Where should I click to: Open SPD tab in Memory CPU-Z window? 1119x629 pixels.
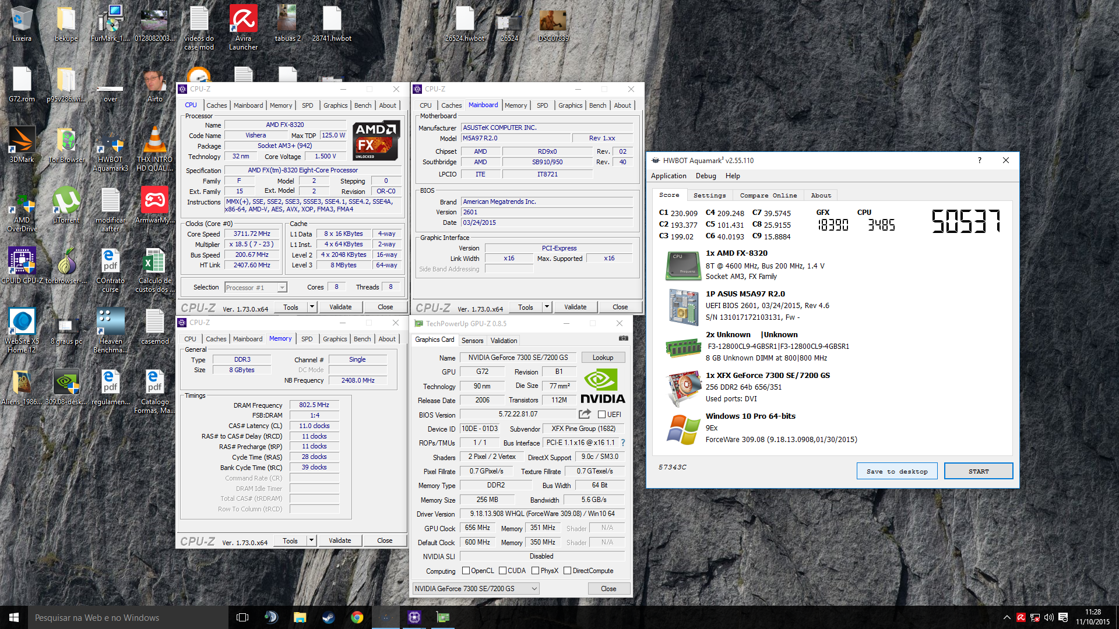(x=307, y=339)
